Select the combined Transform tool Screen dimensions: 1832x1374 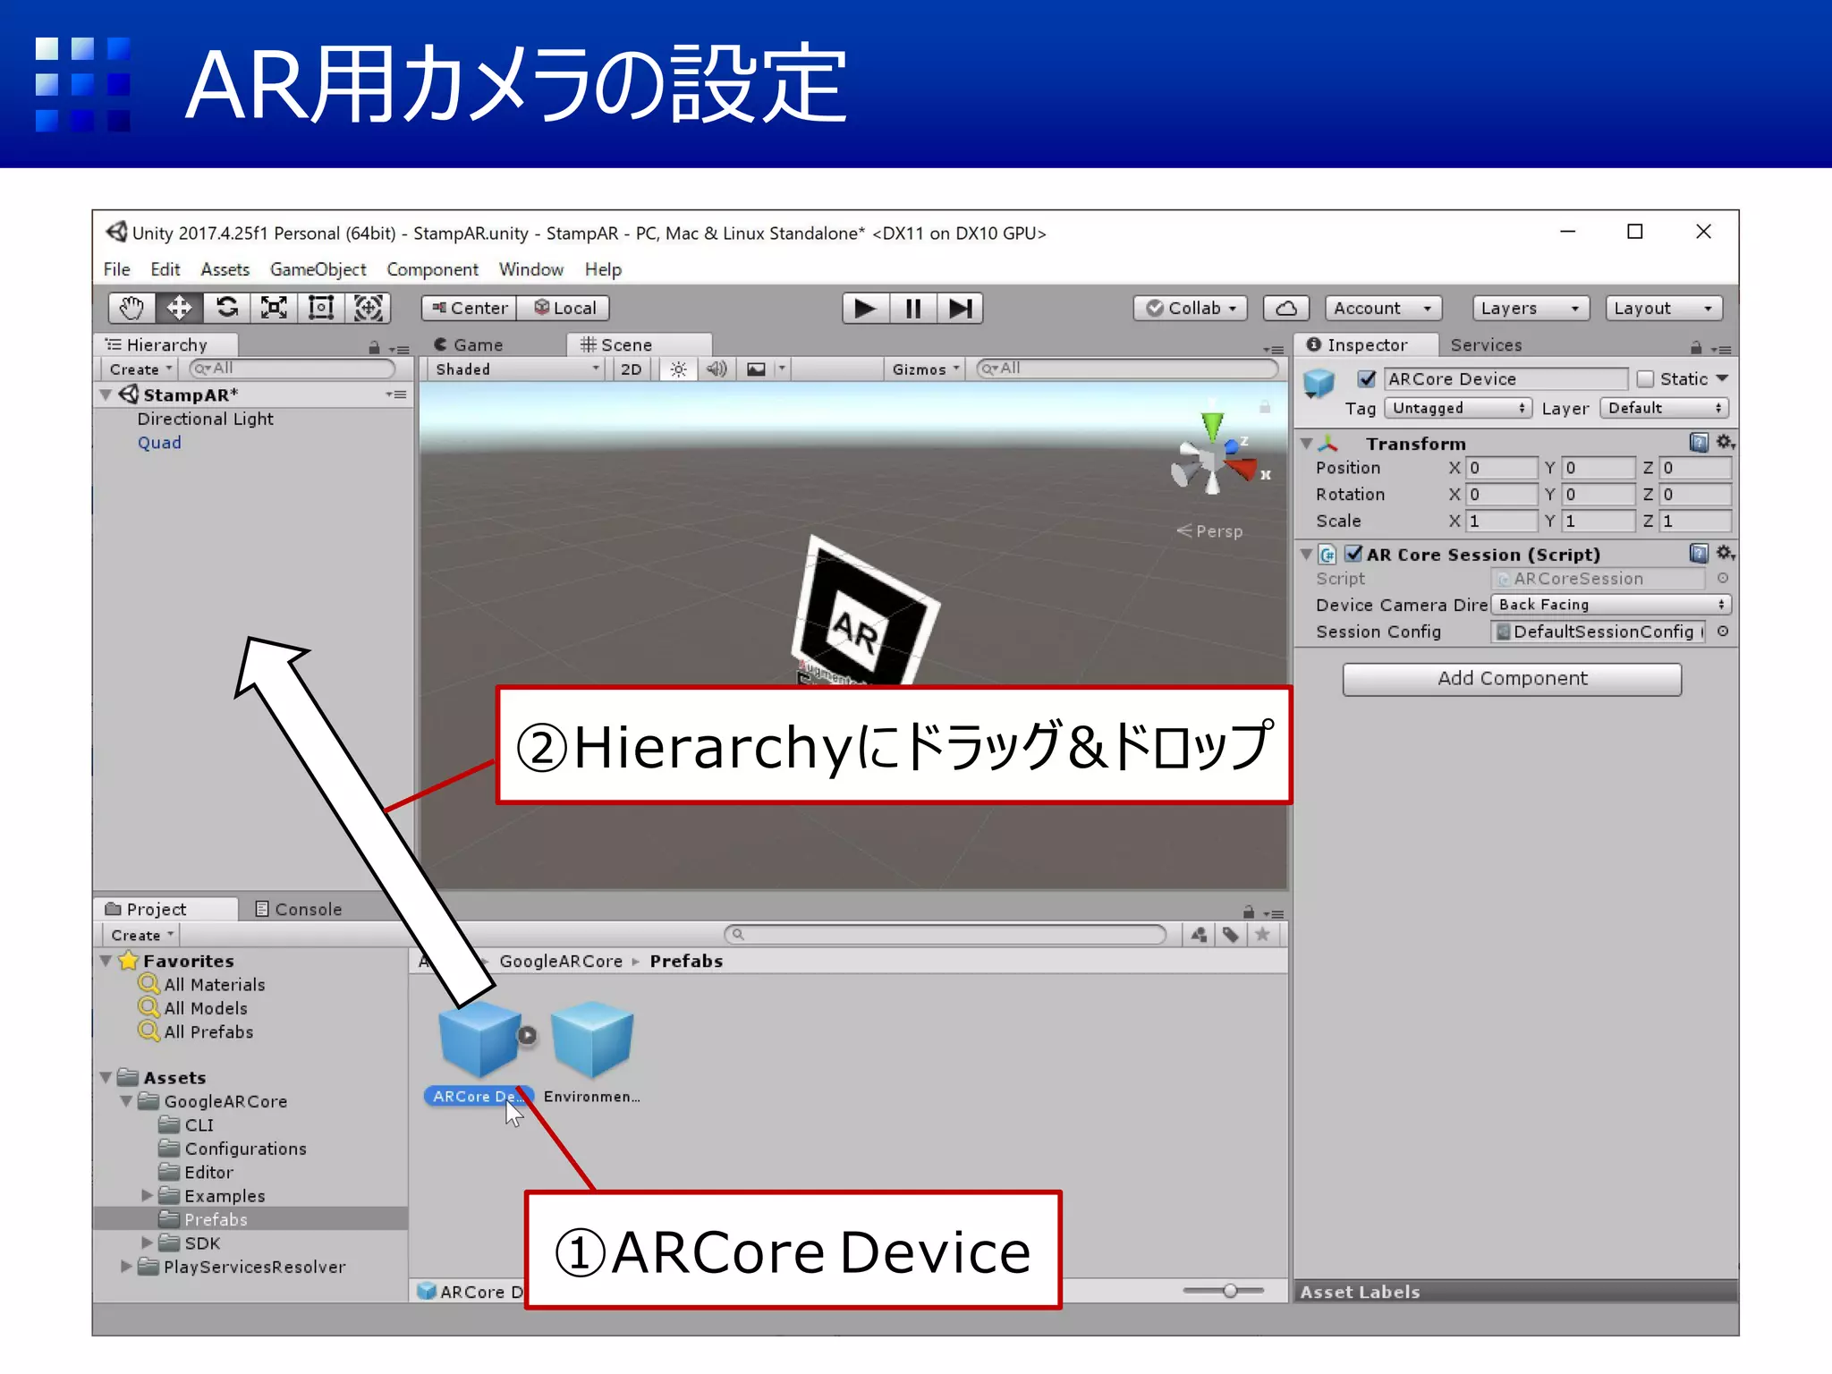point(368,308)
